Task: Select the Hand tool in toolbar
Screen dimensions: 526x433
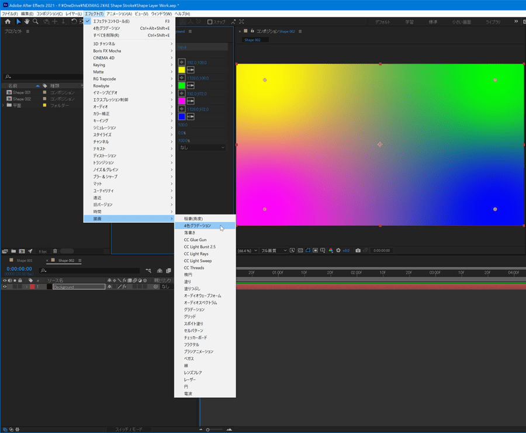Action: 27,22
